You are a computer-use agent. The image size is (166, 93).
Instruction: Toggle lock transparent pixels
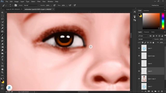tap(142, 42)
